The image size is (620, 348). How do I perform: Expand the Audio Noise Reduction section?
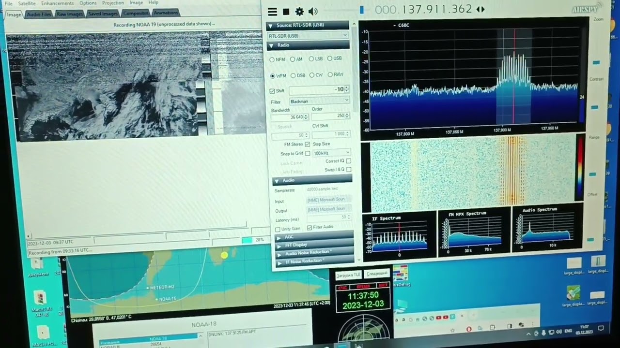314,253
